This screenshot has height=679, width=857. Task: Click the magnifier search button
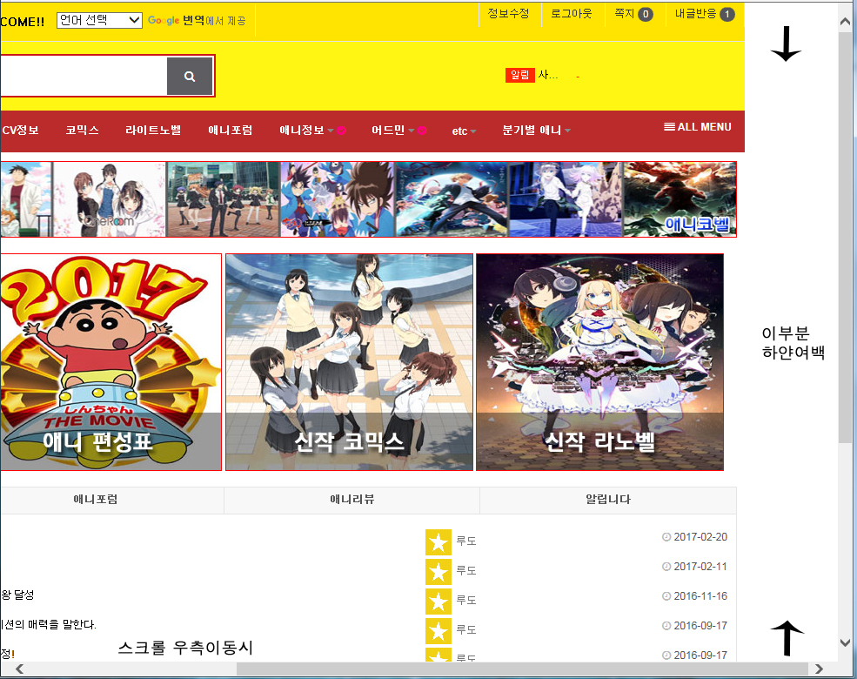point(190,76)
